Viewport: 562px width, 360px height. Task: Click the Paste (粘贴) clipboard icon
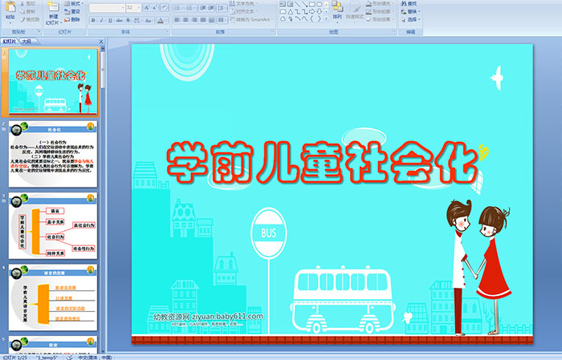pos(10,8)
